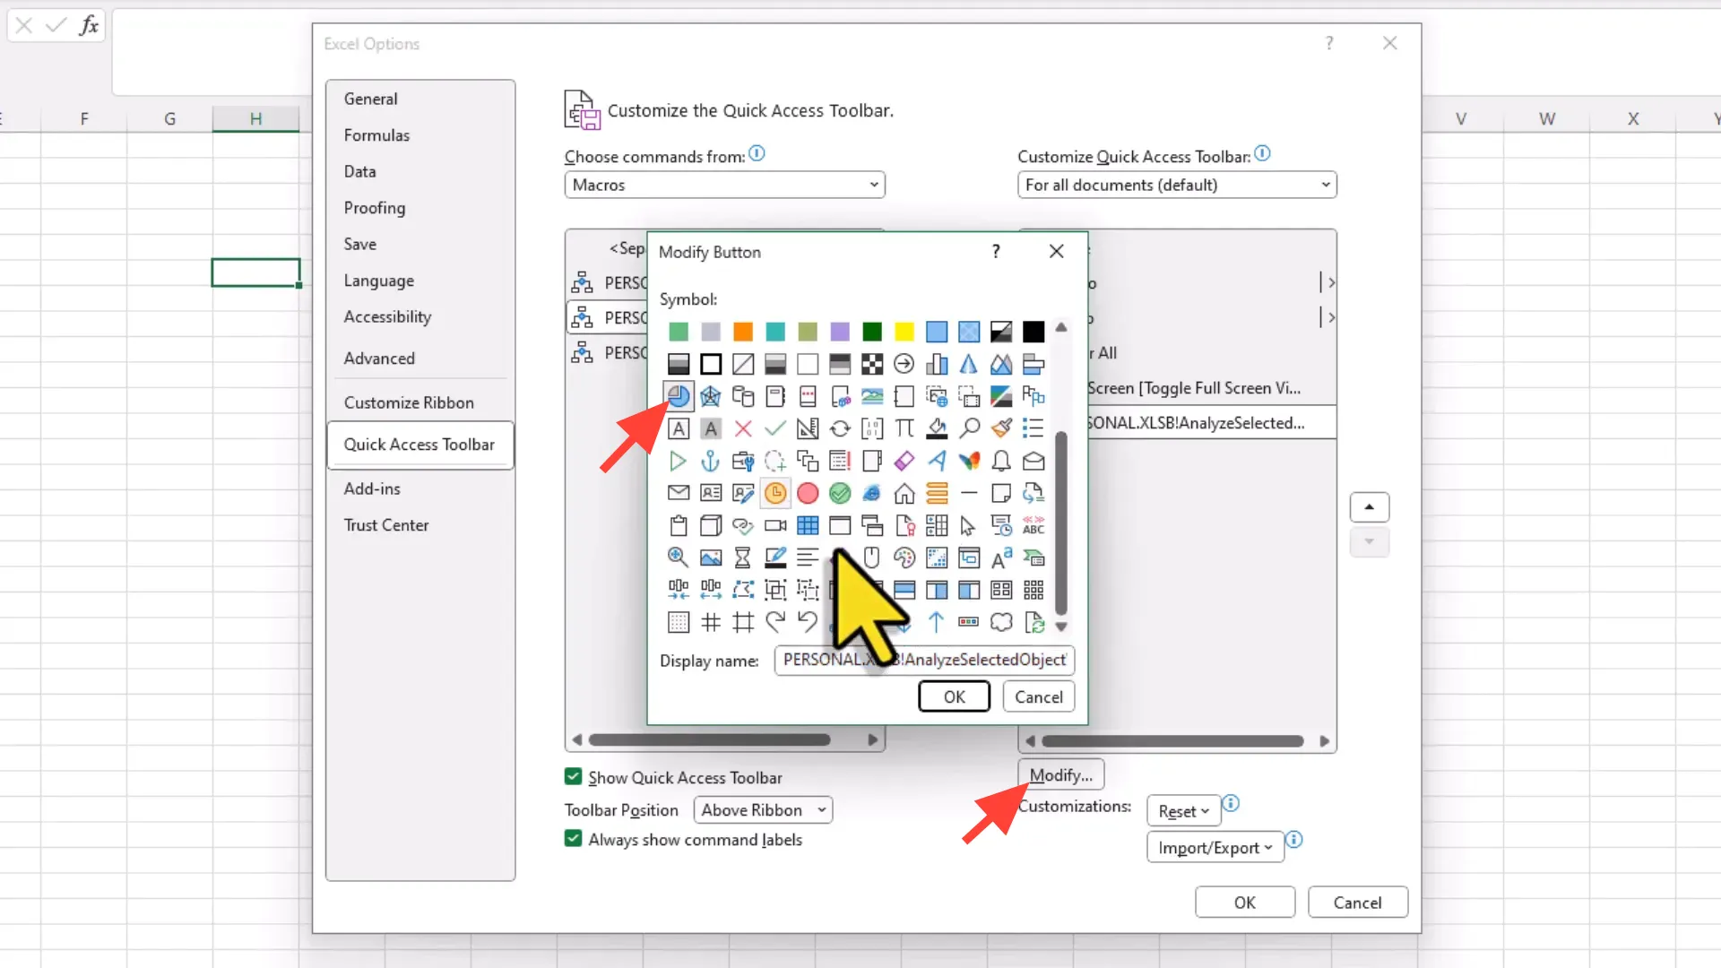Image resolution: width=1721 pixels, height=968 pixels.
Task: Uncheck Show Quick Access Toolbar
Action: point(572,777)
